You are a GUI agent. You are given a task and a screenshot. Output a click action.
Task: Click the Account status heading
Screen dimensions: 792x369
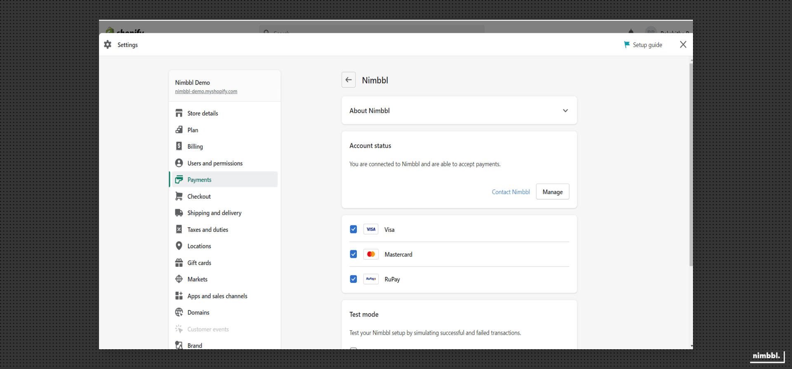click(370, 145)
